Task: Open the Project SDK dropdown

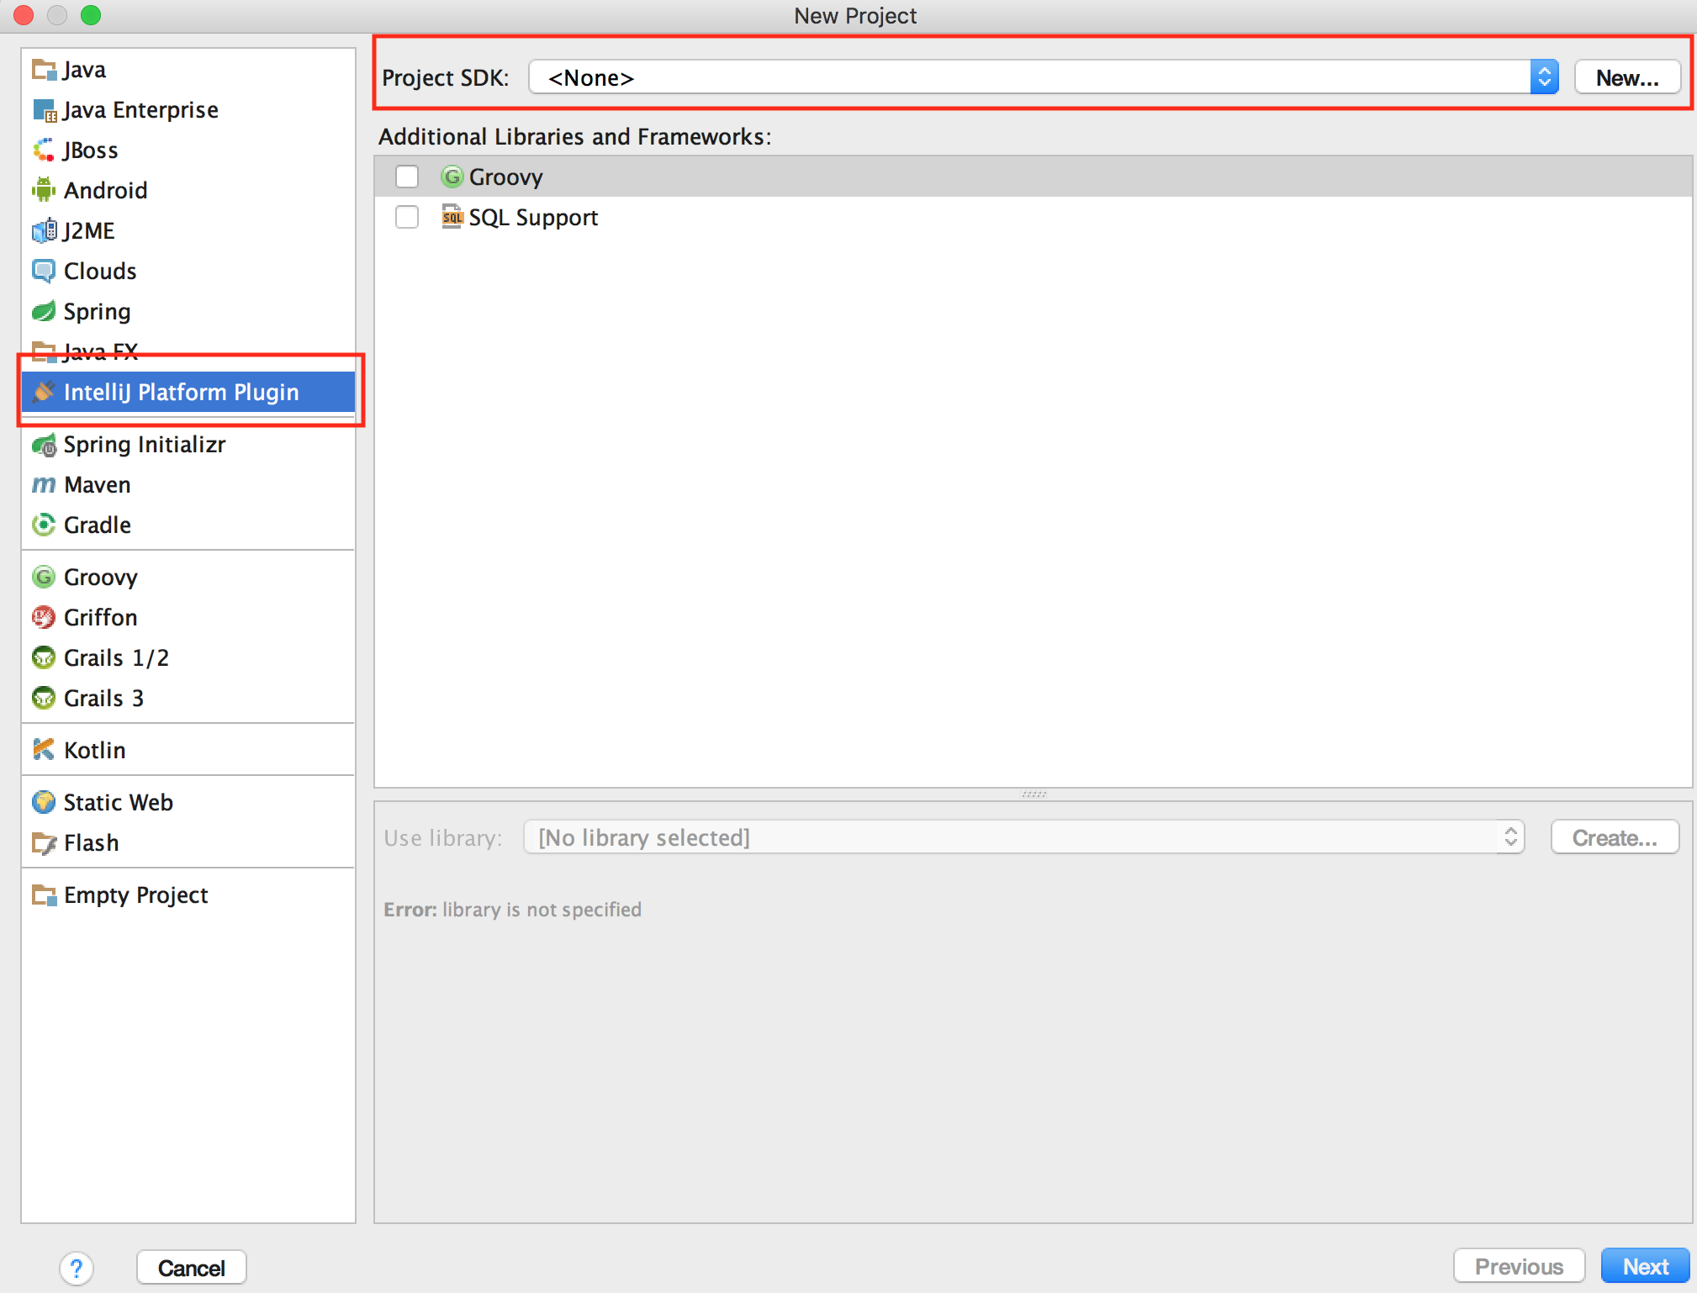Action: click(1044, 77)
